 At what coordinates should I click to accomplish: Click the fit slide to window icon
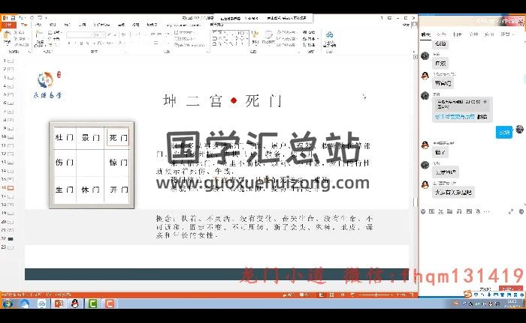pos(411,295)
